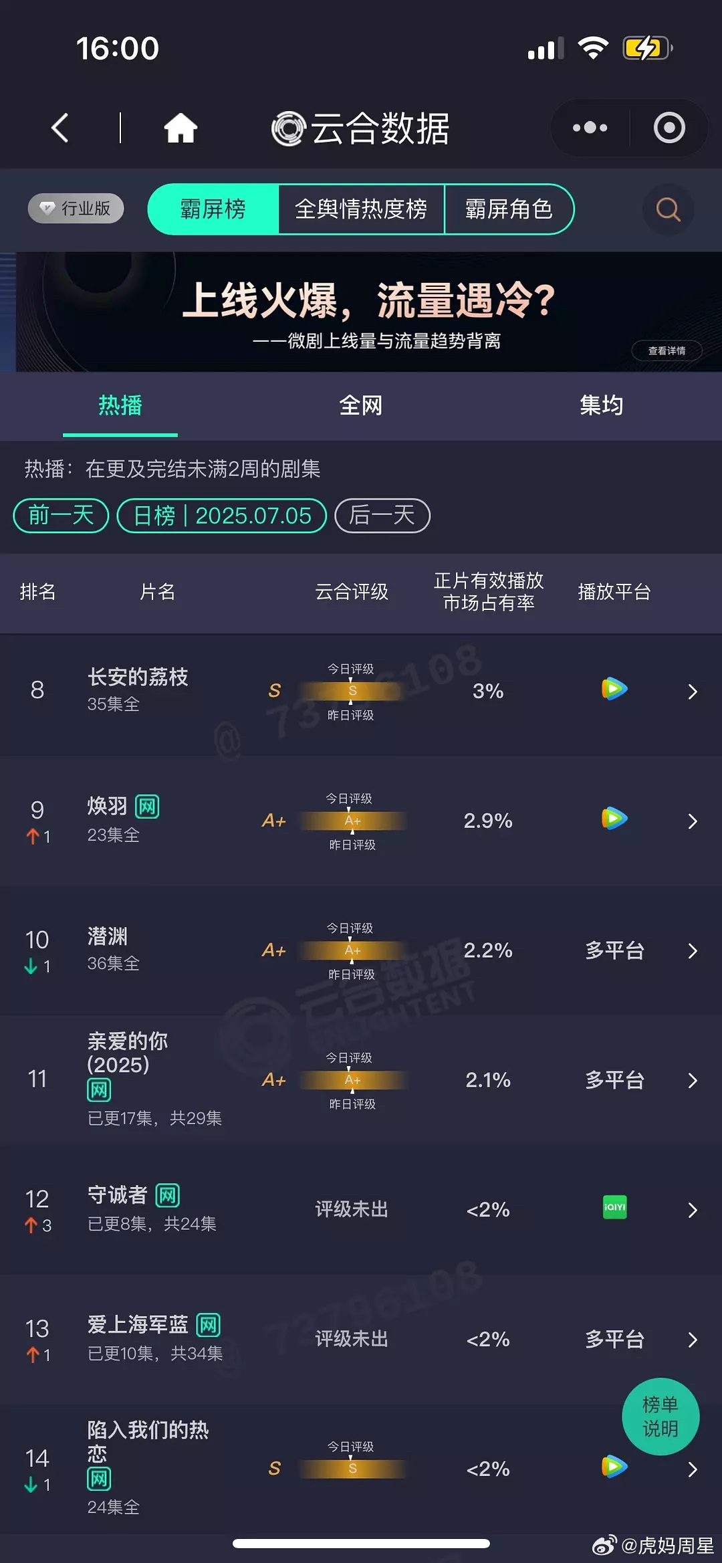Screen dimensions: 722x1563
Task: Expand details chevron for 潜渊
Action: pyautogui.click(x=693, y=951)
